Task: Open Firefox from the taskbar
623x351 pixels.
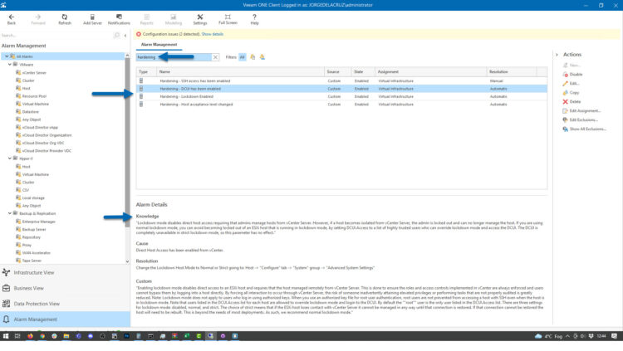Action: 30,336
